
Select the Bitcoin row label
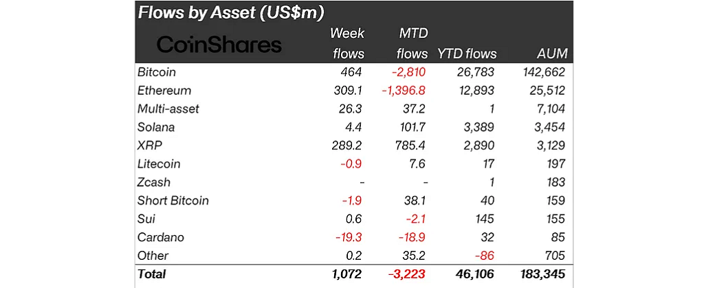(x=157, y=72)
